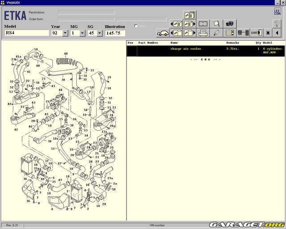Expand the MG dropdown list
Image resolution: width=286 pixels, height=229 pixels.
point(82,33)
